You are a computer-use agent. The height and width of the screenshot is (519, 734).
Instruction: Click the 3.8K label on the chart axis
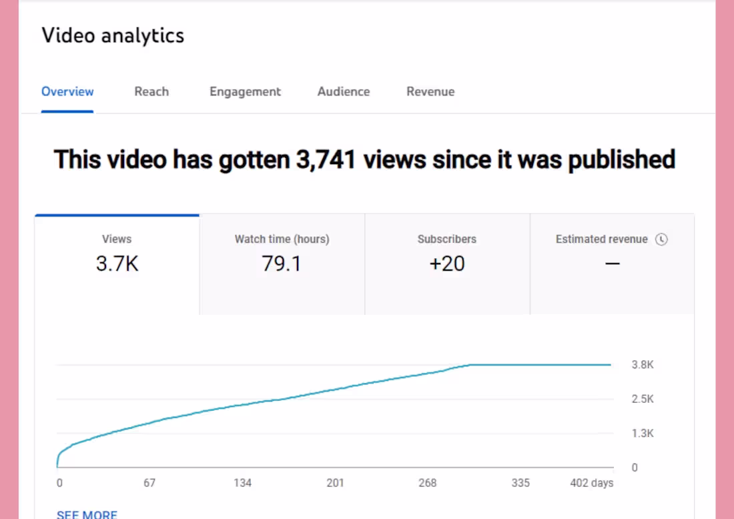point(642,364)
